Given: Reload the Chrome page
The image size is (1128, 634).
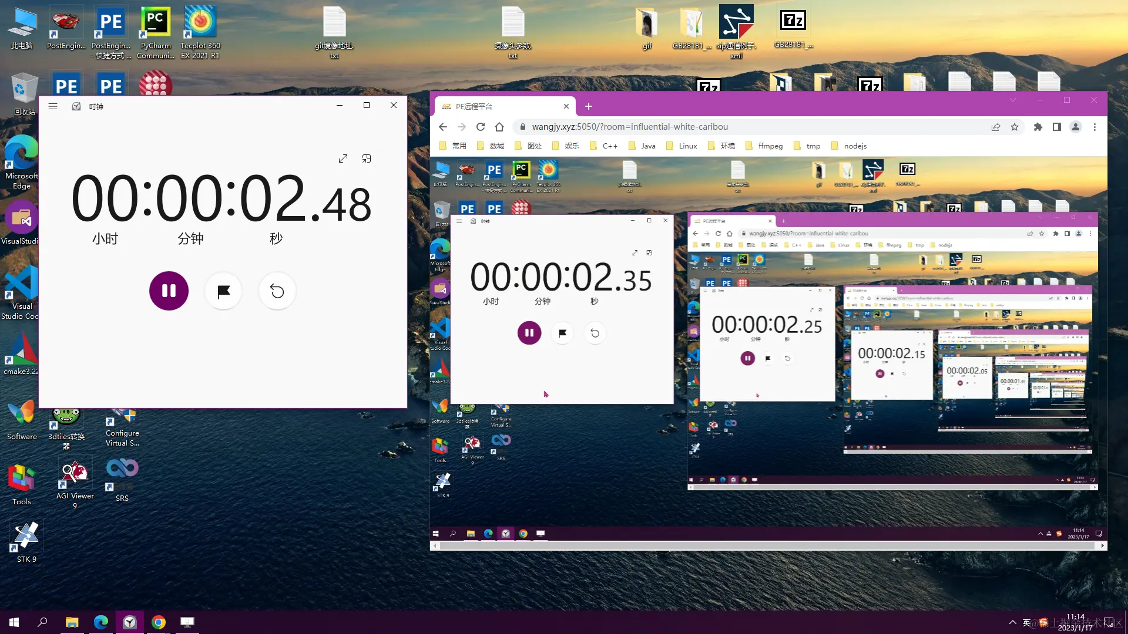Looking at the screenshot, I should tap(481, 127).
